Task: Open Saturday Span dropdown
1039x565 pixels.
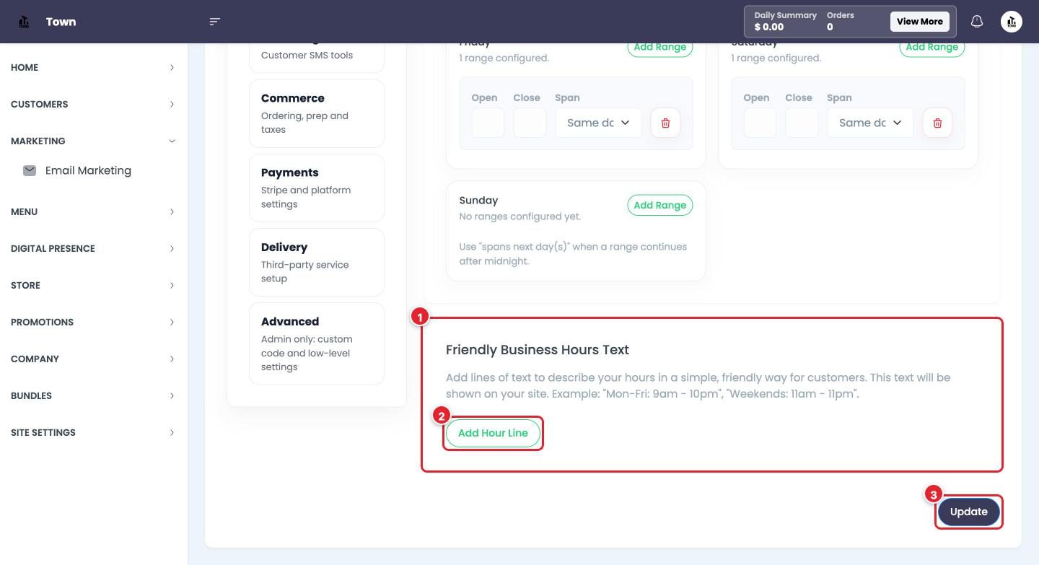Action: coord(870,123)
